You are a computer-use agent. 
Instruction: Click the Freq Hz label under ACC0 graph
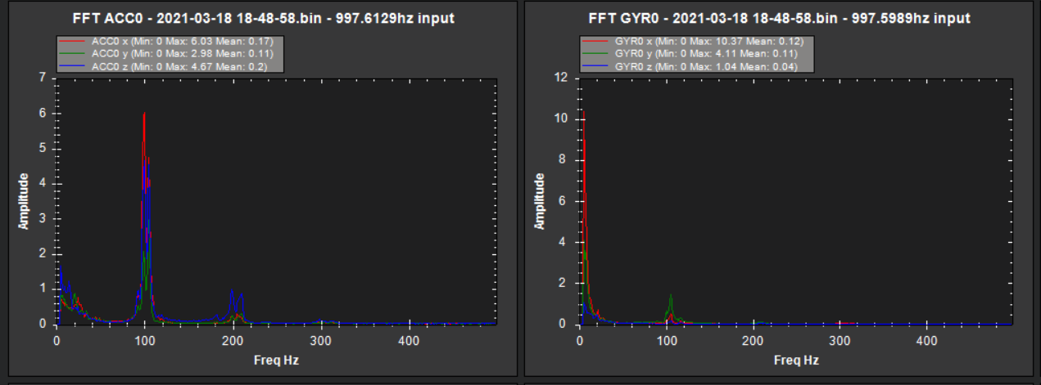point(277,360)
